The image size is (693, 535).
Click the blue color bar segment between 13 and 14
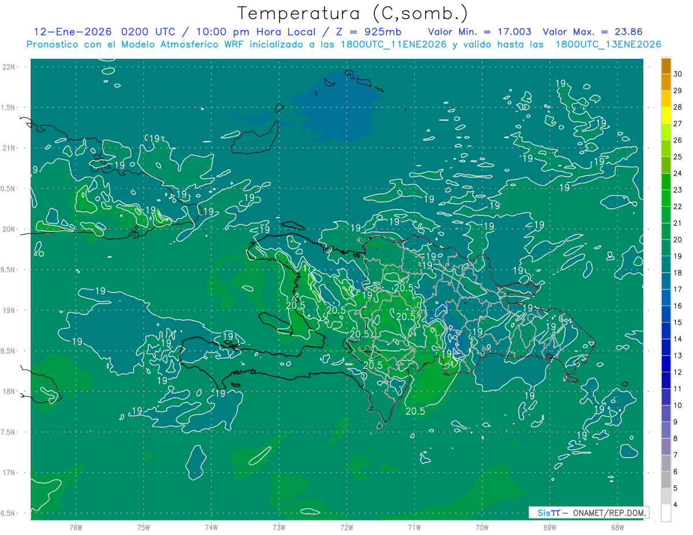(666, 347)
